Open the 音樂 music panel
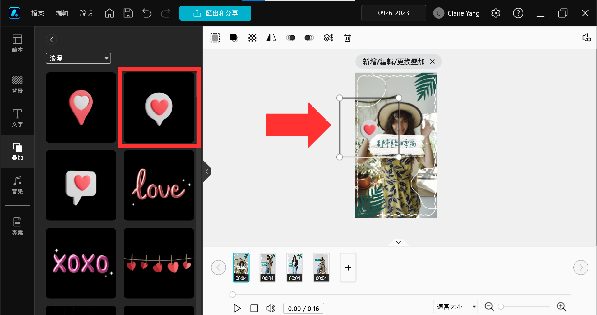This screenshot has width=597, height=315. click(17, 185)
